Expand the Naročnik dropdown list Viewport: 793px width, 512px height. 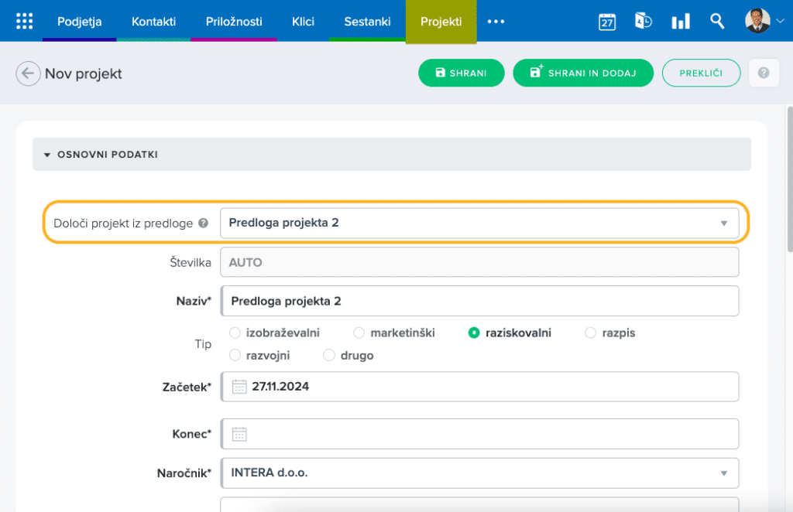723,473
